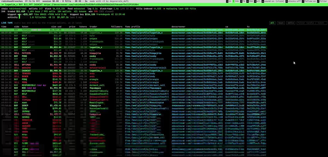Click the 'token' column header
Image resolution: width=328 pixels, height=157 pixels.
pyautogui.click(x=25, y=27)
